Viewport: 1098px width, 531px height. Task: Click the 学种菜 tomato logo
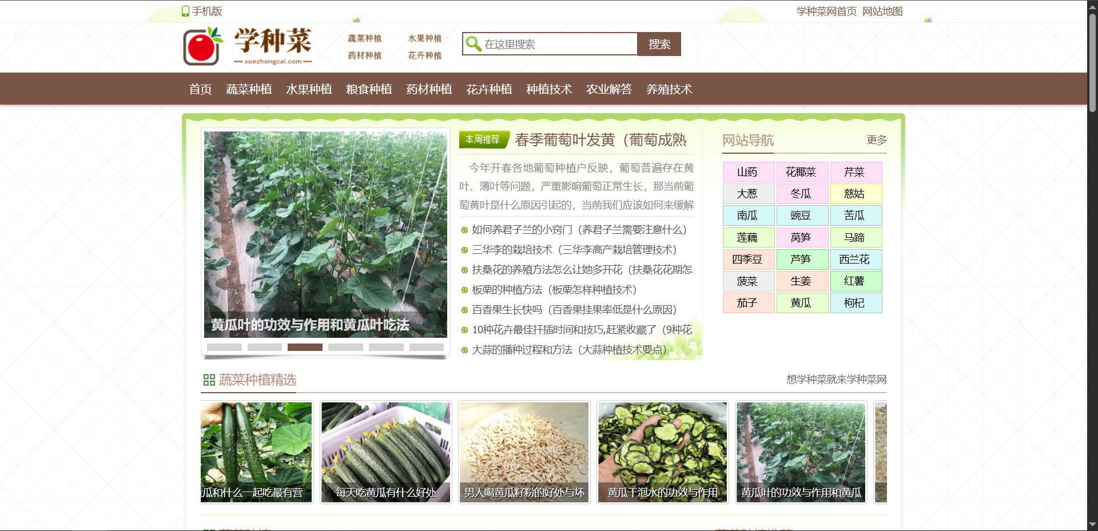point(248,46)
